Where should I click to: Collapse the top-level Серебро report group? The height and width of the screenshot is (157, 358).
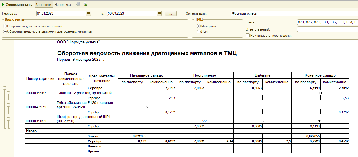[4, 88]
